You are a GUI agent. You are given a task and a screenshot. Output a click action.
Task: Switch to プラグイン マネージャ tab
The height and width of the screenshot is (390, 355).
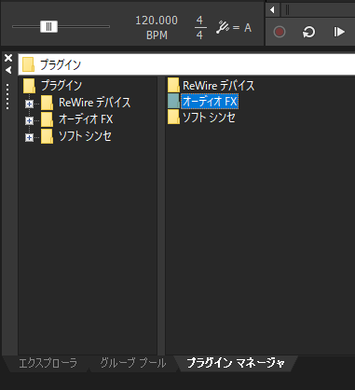coord(236,363)
